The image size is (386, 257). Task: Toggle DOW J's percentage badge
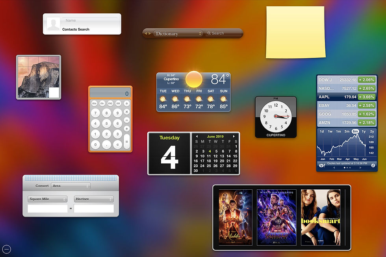[x=367, y=80]
